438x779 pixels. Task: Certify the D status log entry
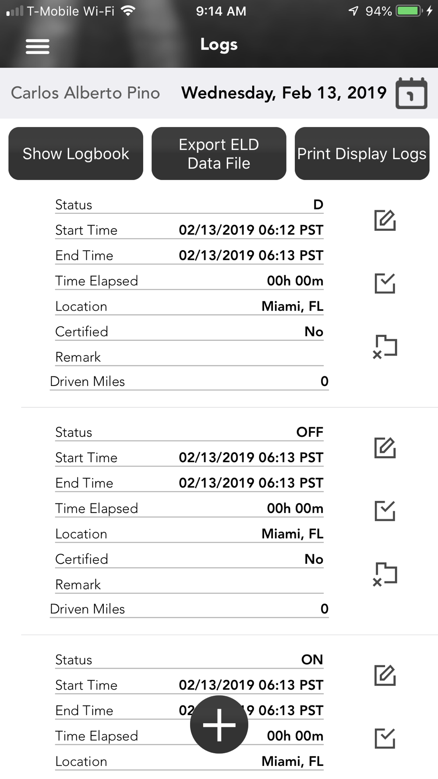click(385, 283)
